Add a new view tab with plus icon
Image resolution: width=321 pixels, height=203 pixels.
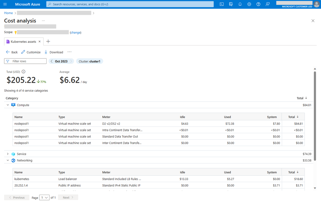(48, 42)
